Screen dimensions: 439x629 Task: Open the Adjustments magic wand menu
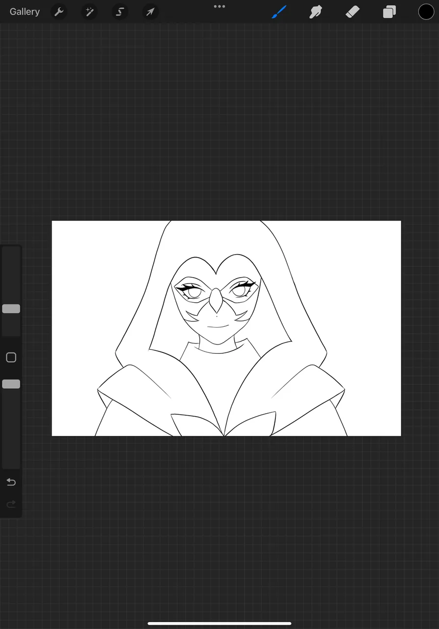89,12
